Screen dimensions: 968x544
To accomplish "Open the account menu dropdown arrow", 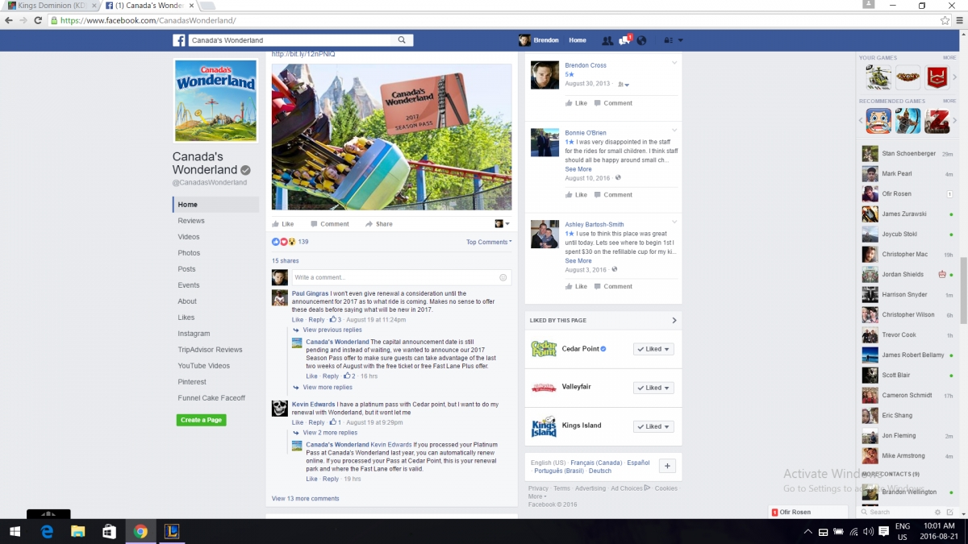I will [x=681, y=40].
